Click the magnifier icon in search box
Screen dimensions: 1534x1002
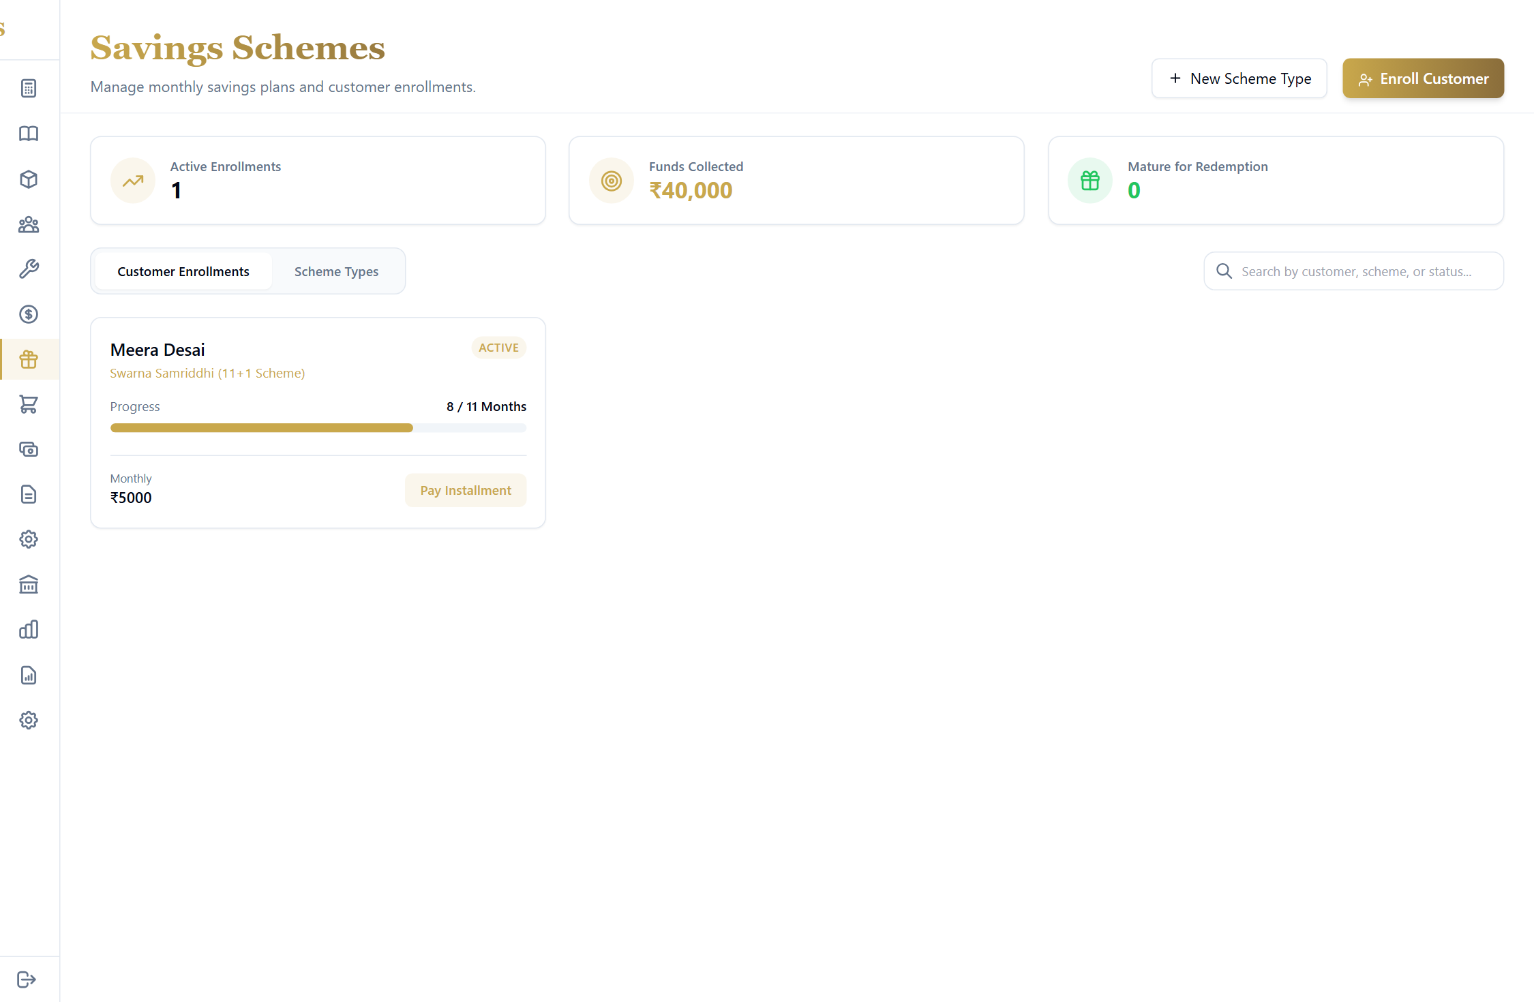pyautogui.click(x=1224, y=271)
